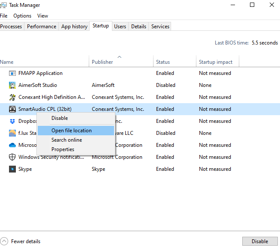Collapse view with Fewer details arrow
Viewport: 280px width, 250px height.
pos(4,241)
